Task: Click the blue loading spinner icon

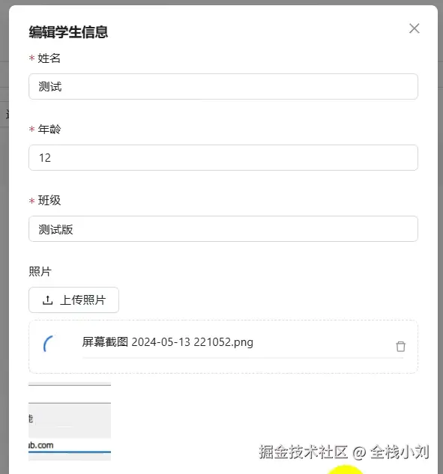Action: coord(49,344)
